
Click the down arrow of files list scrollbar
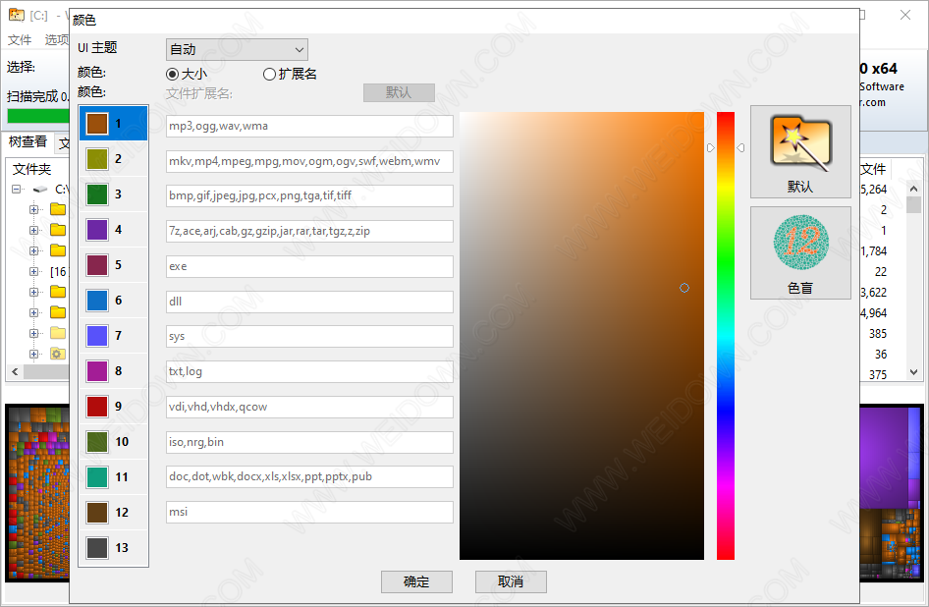click(913, 372)
